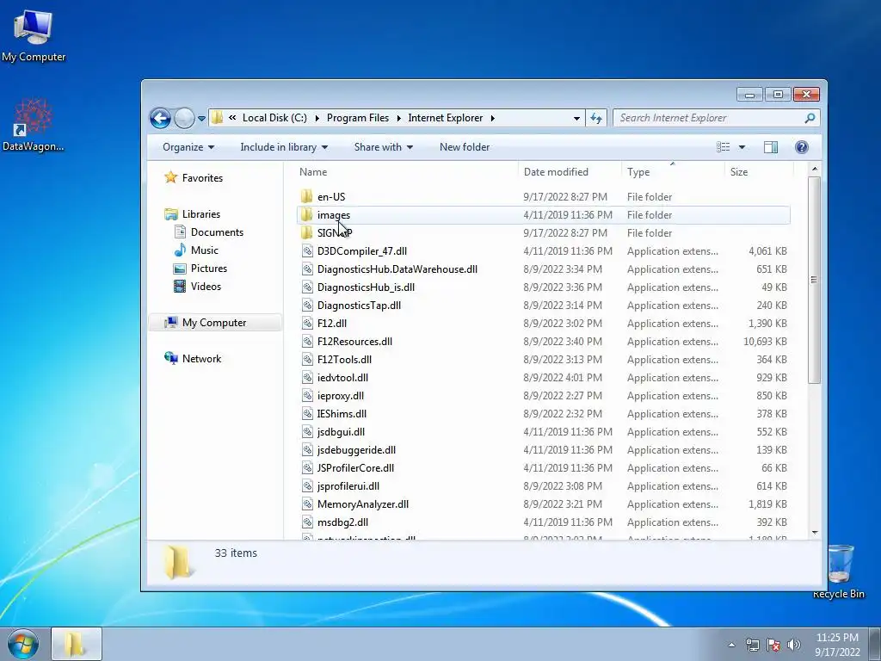881x661 pixels.
Task: Open the Organize menu
Action: pyautogui.click(x=188, y=147)
